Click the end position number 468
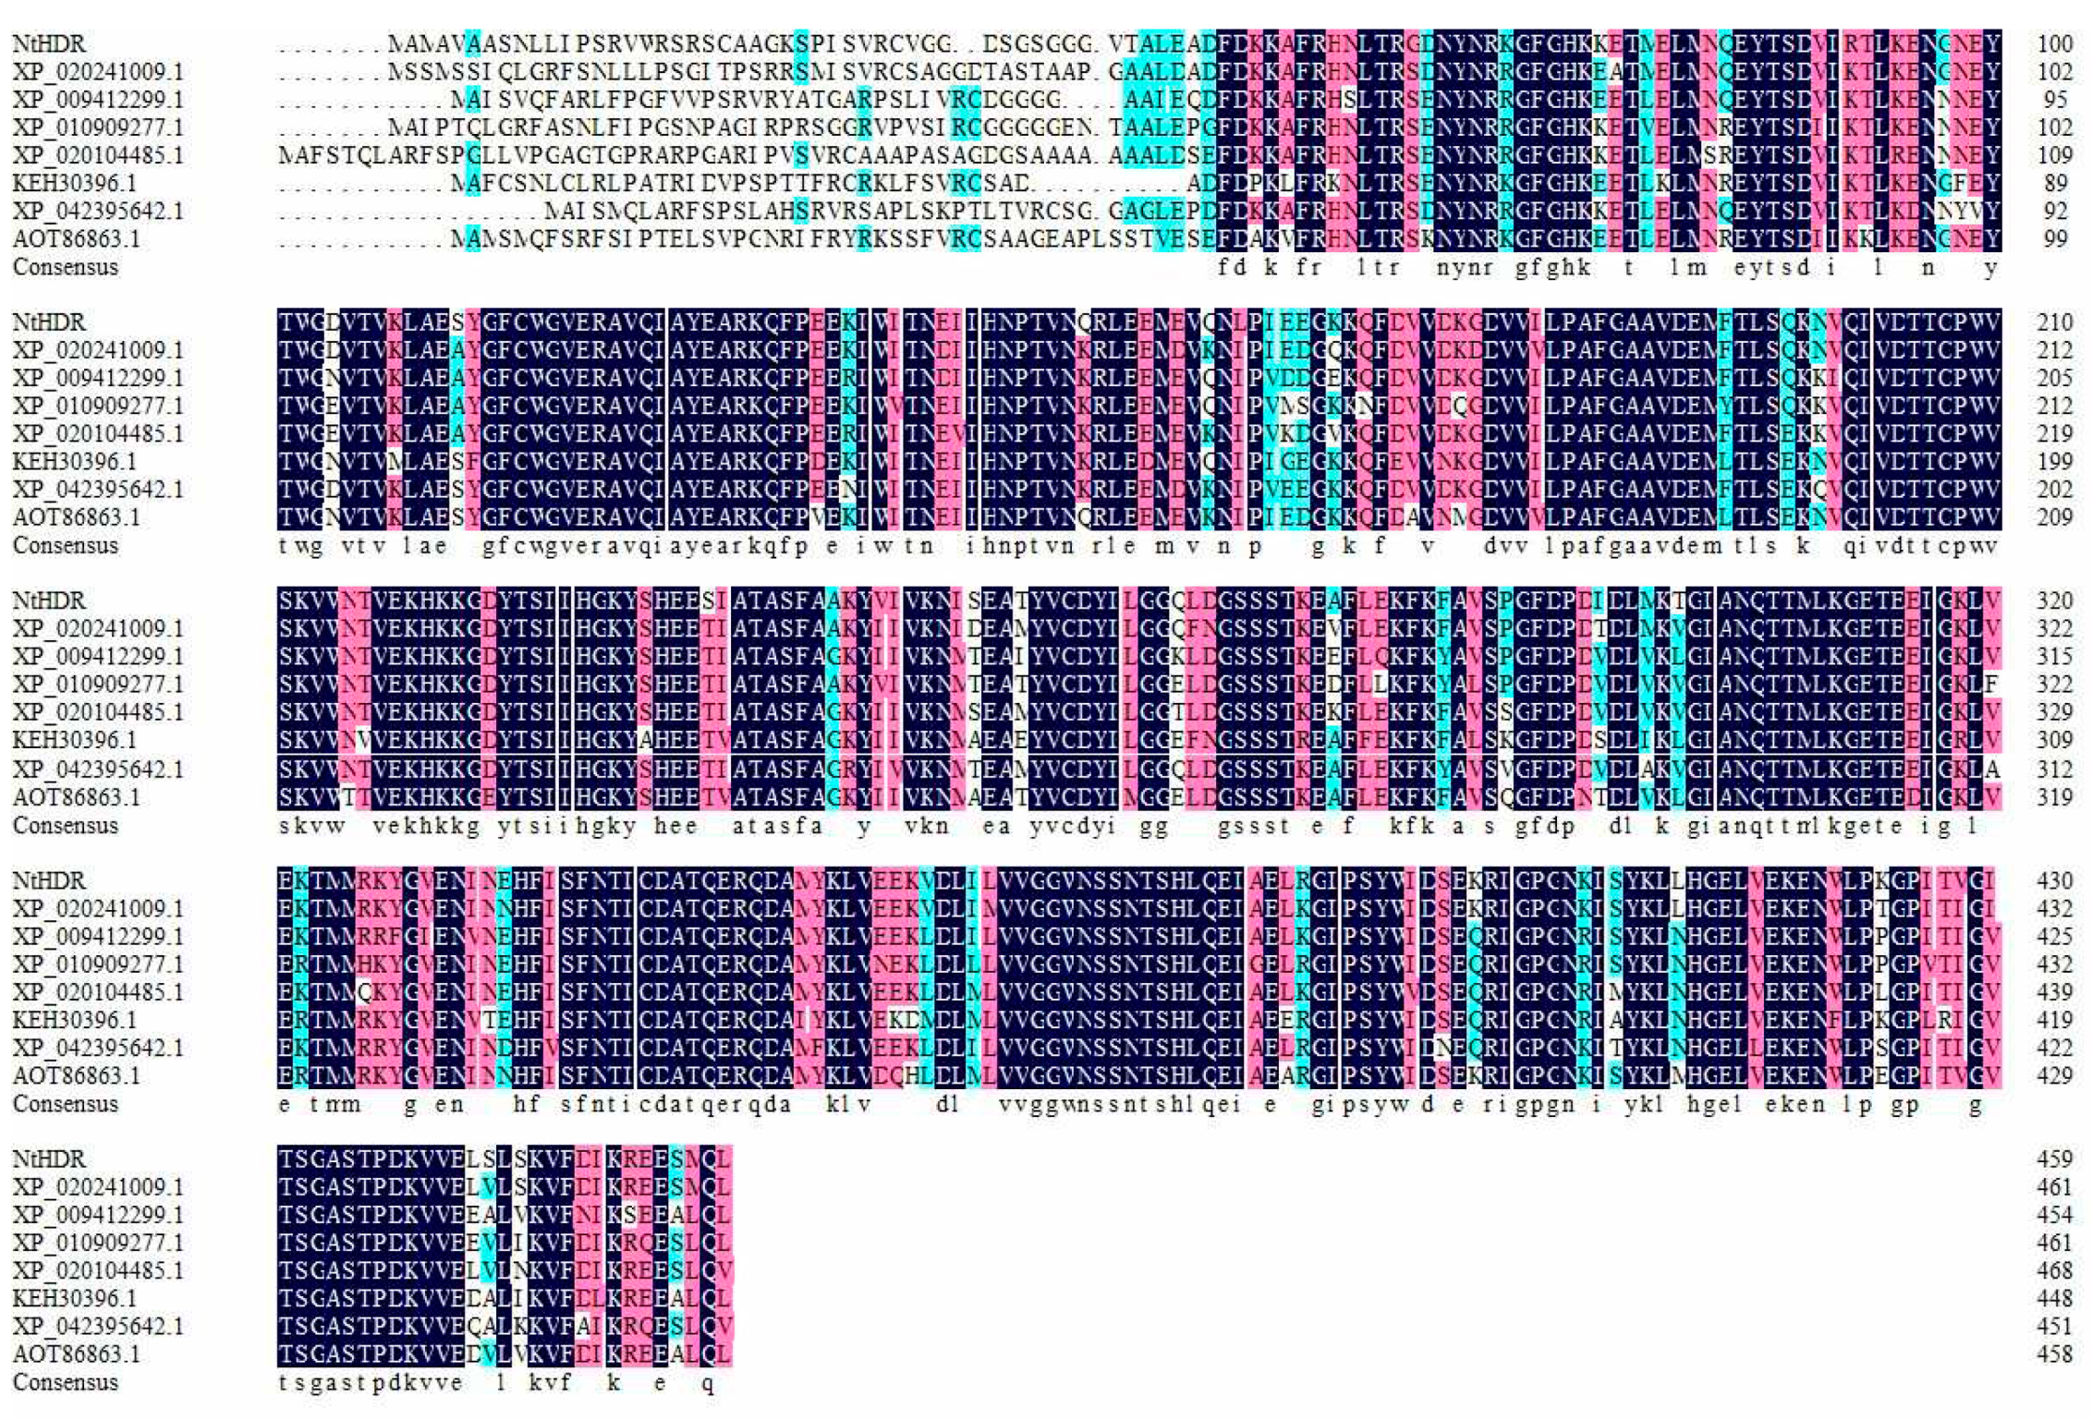Screen dimensions: 2092x1419 (2054, 1270)
